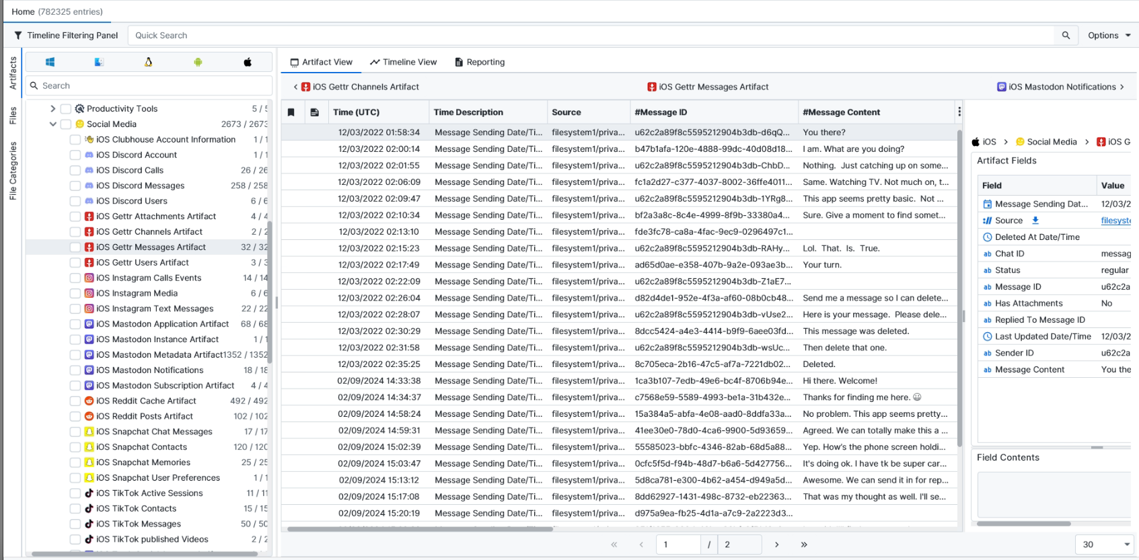Open the Artifacts side tab
The width and height of the screenshot is (1139, 560).
coord(13,73)
